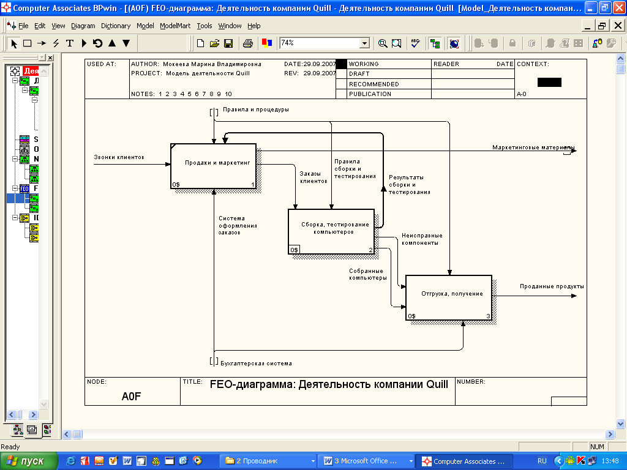The image size is (627, 470).
Task: Click the RU language indicator
Action: pos(543,461)
